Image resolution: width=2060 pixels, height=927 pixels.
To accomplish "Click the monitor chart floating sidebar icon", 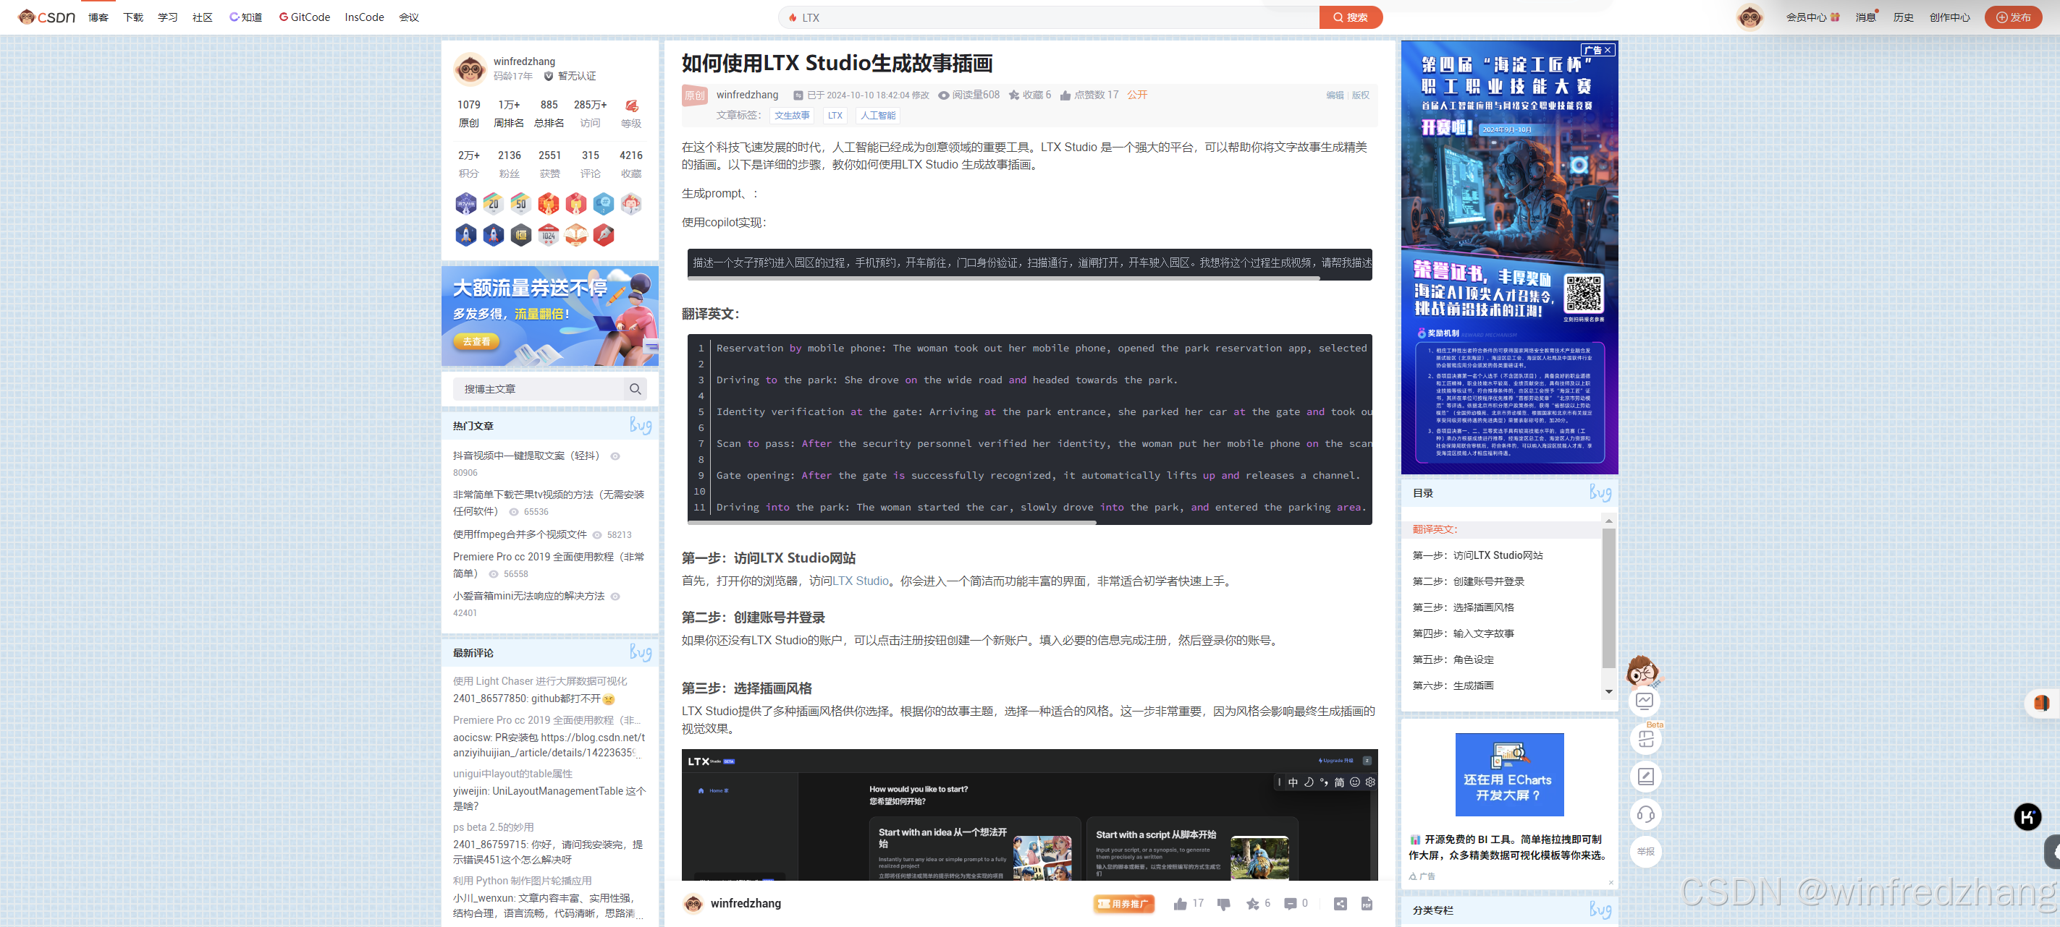I will [1645, 701].
